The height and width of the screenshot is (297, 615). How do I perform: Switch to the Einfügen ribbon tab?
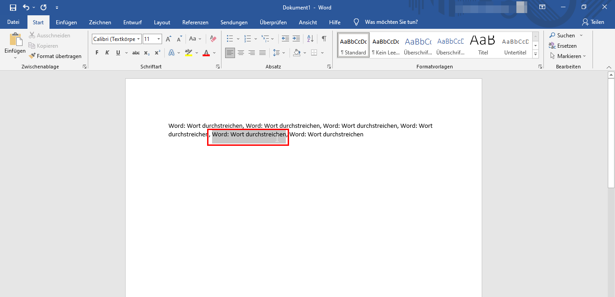coord(66,22)
